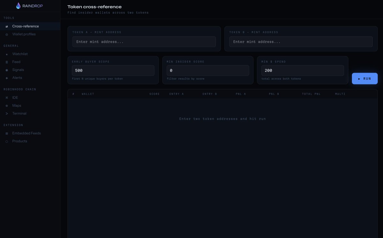This screenshot has height=238, width=383.
Task: Click the # column header
Action: pos(73,94)
